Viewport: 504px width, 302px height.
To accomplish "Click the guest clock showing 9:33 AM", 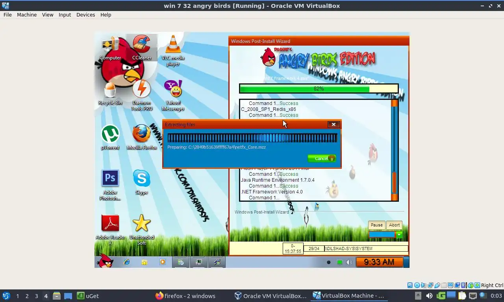I will pos(379,262).
